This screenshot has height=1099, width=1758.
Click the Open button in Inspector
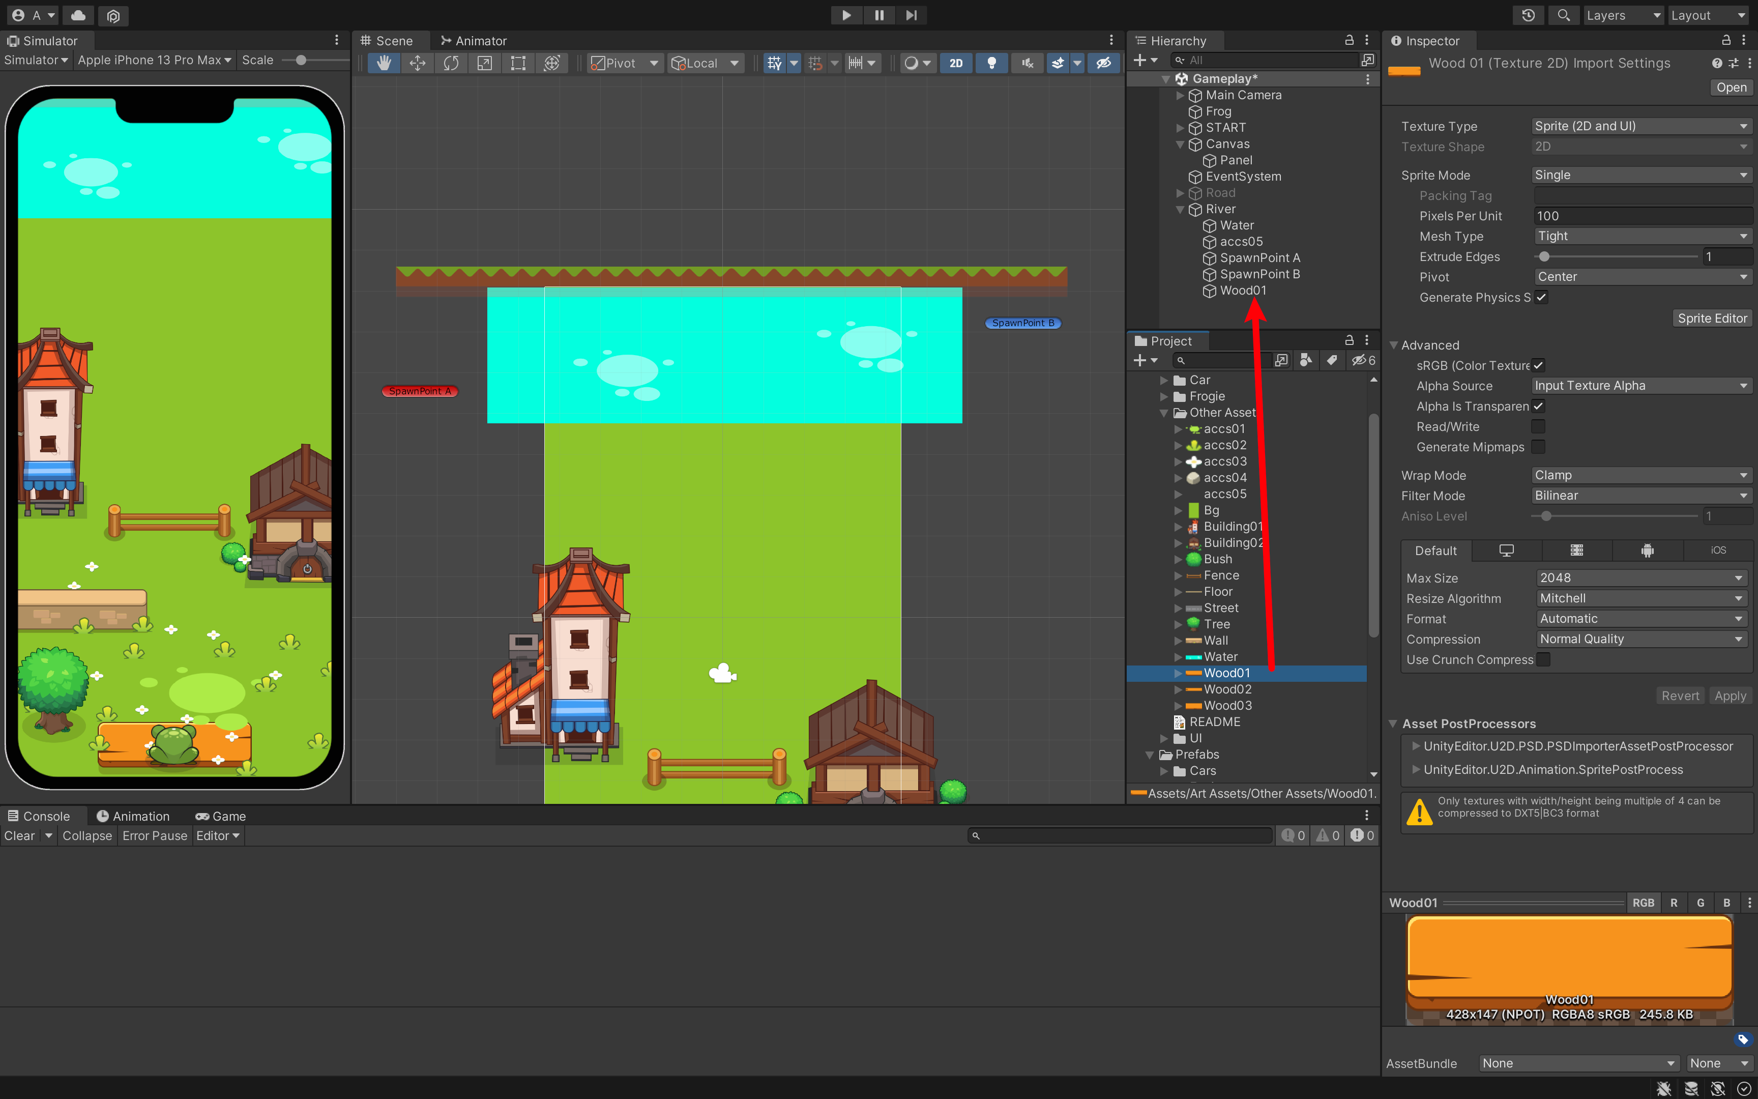point(1731,87)
